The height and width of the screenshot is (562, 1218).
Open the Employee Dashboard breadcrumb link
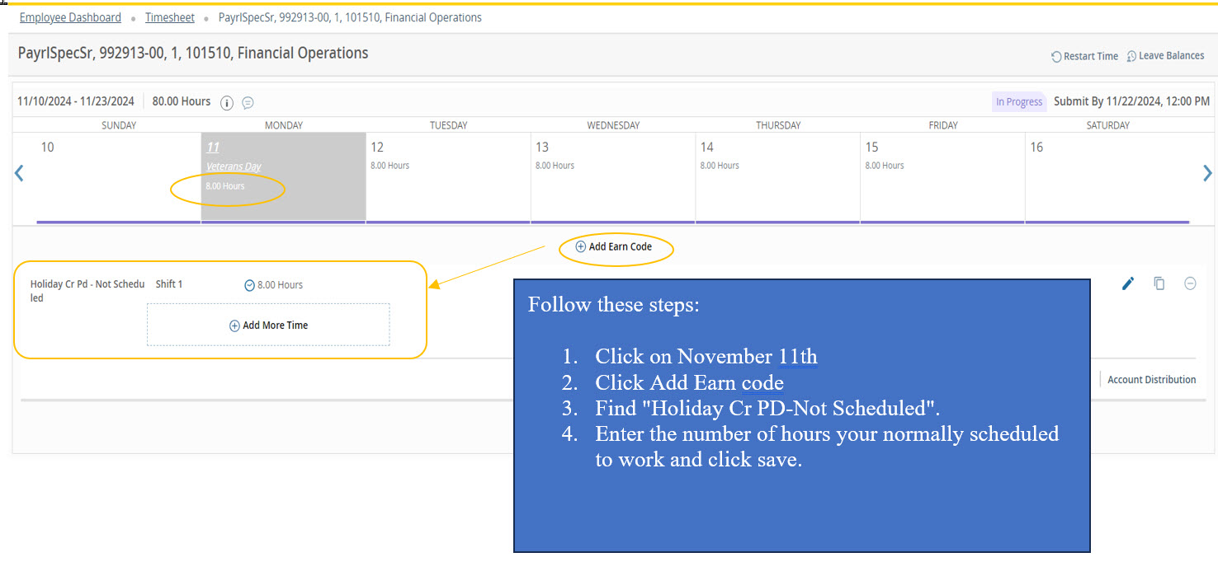point(70,17)
